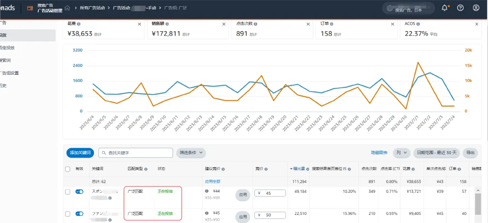488x223 pixels.
Task: Click info icon under スポン keyword
Action: pyautogui.click(x=110, y=198)
